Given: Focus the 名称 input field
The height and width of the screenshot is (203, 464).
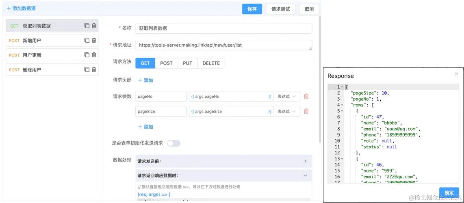Looking at the screenshot, I should [224, 28].
